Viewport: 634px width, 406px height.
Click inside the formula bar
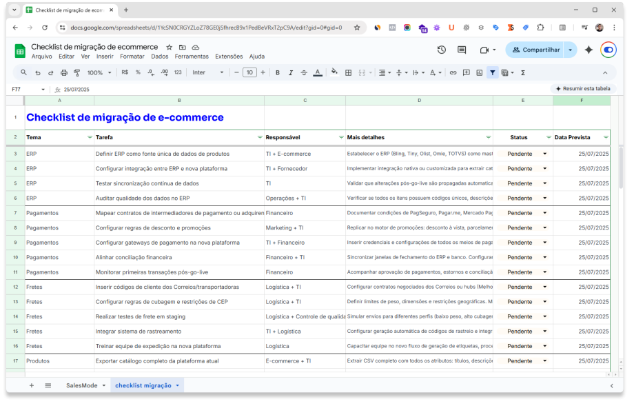click(207, 89)
